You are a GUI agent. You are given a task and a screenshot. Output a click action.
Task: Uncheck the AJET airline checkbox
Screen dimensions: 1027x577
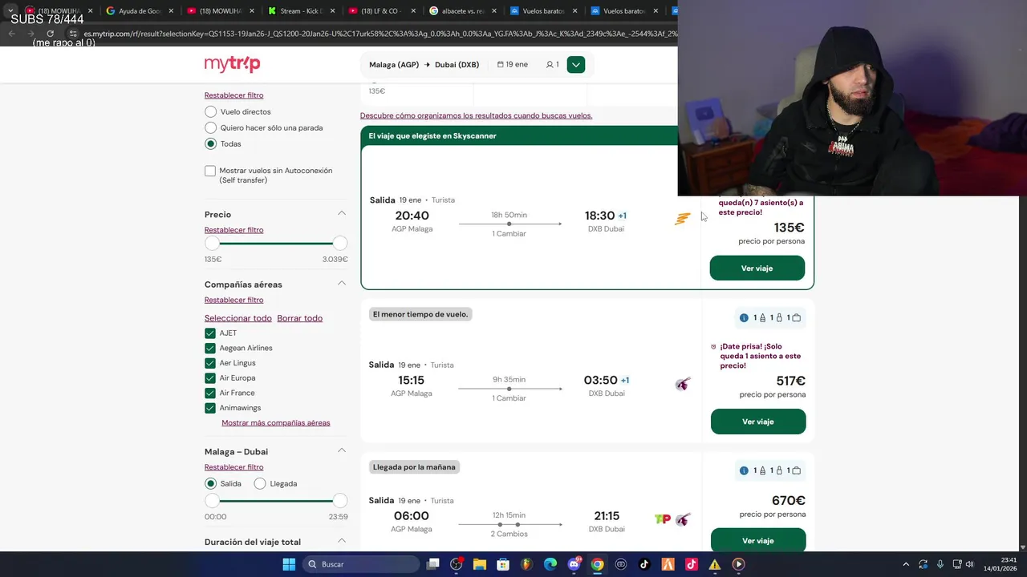click(x=210, y=333)
